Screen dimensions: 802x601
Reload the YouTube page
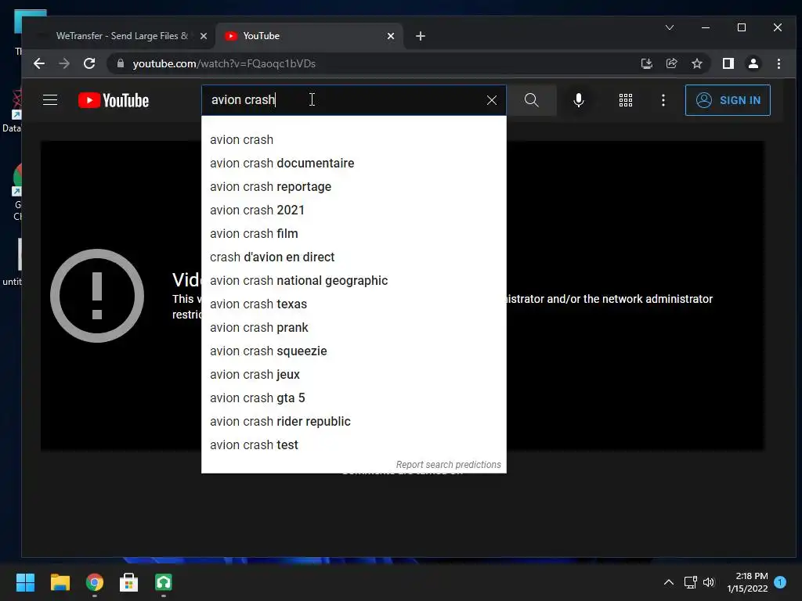(x=89, y=63)
